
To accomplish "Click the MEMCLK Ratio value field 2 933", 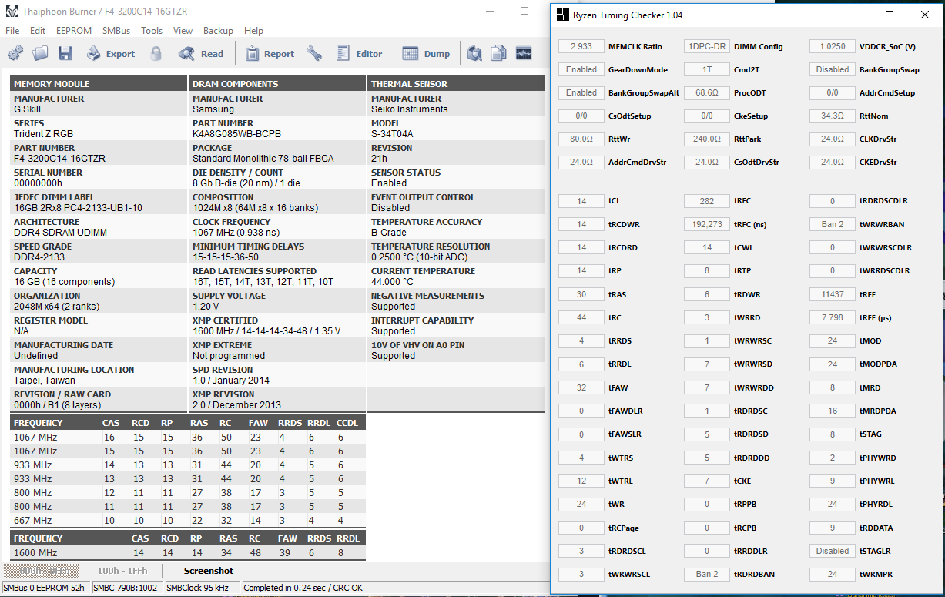I will tap(581, 46).
